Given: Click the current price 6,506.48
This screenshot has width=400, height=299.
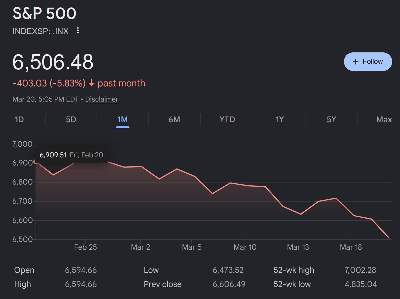Looking at the screenshot, I should click(x=53, y=62).
